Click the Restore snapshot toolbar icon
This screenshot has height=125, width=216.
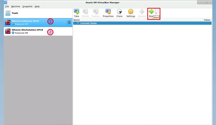[96, 12]
